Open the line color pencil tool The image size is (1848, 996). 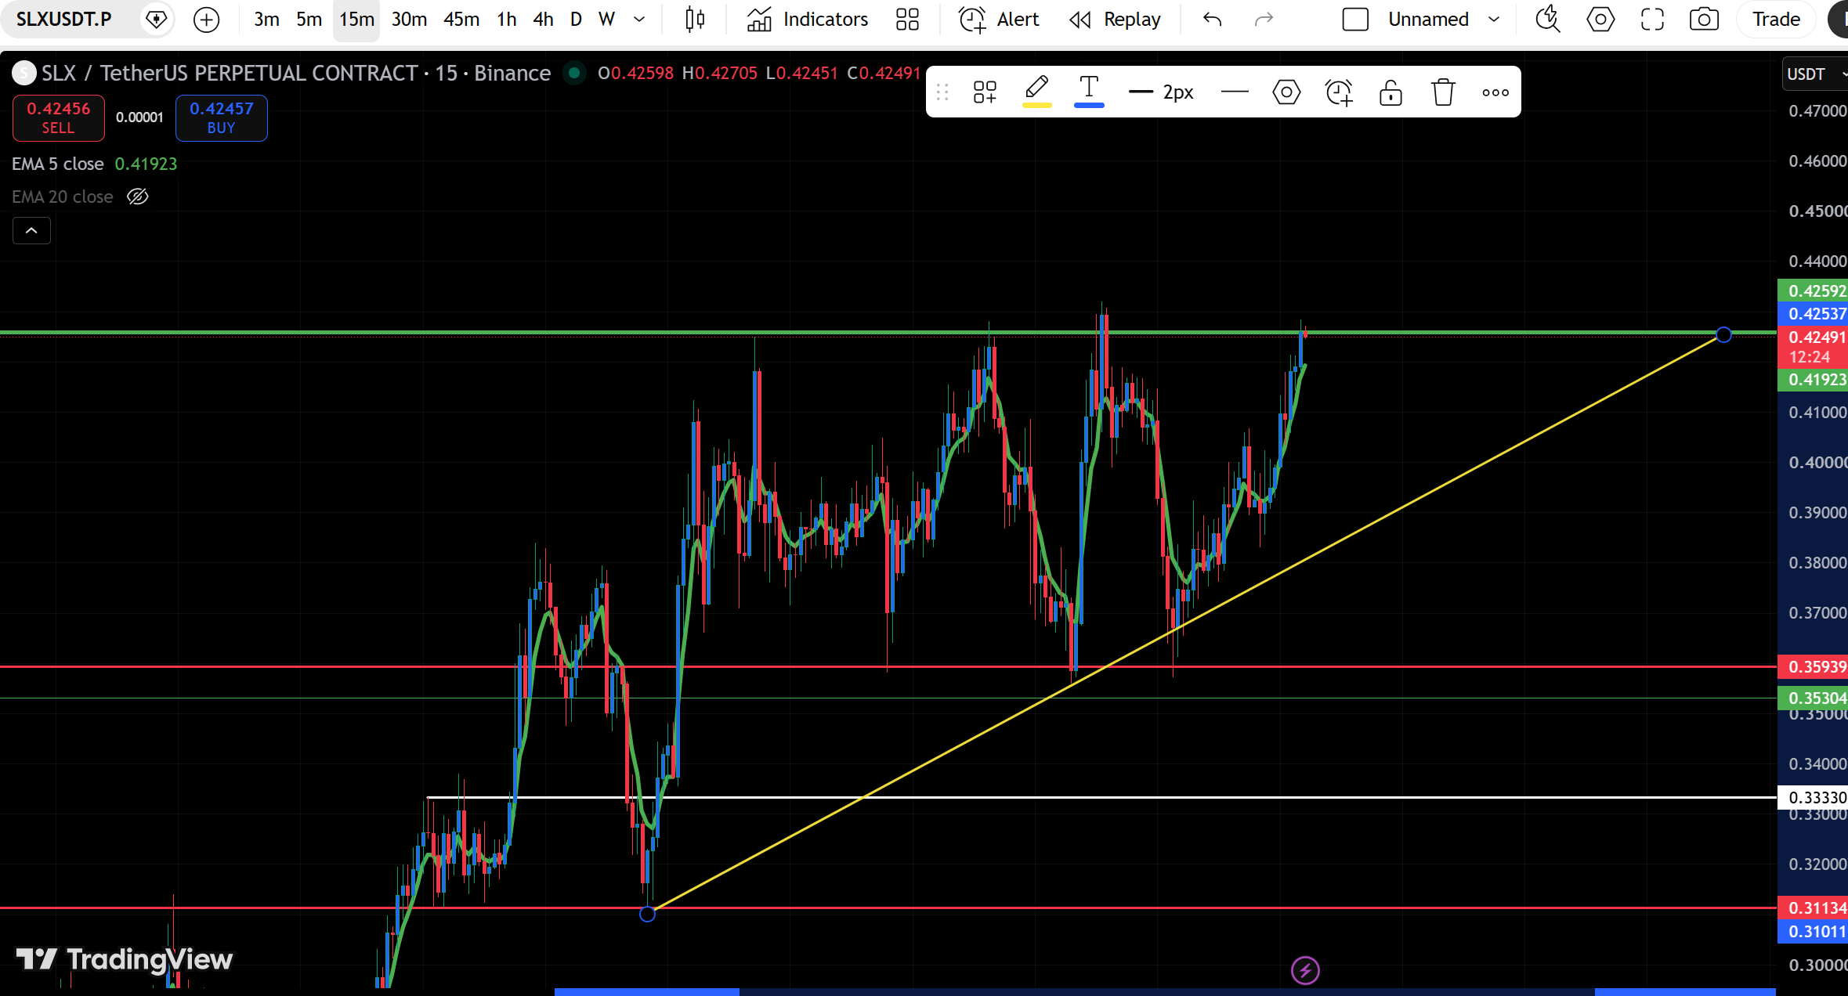click(1037, 91)
